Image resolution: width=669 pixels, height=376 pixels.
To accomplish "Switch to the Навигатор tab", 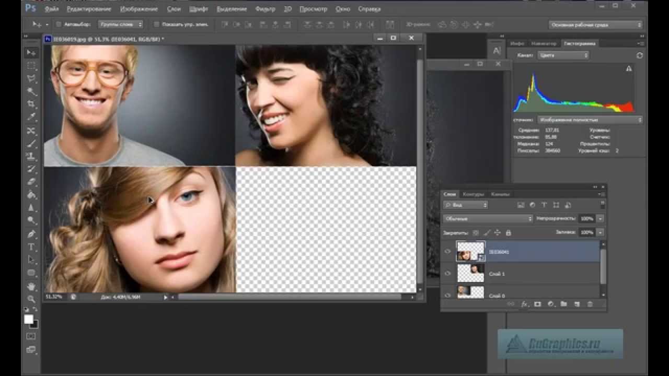I will coord(544,43).
